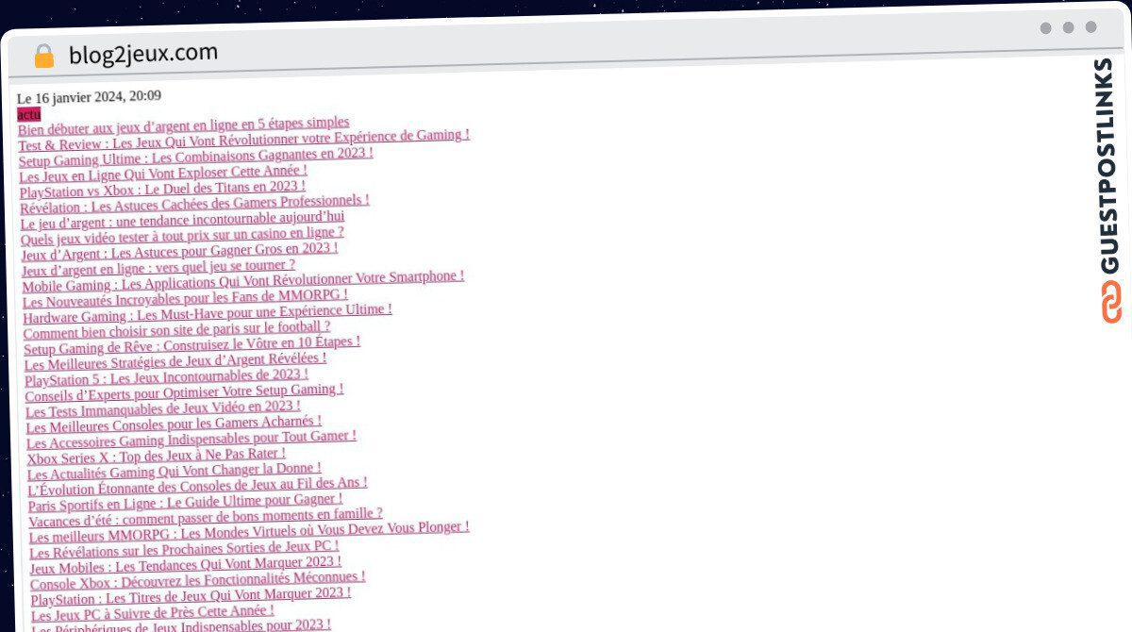The width and height of the screenshot is (1132, 632).
Task: Click the blog2jeux.com address text
Action: tap(143, 54)
